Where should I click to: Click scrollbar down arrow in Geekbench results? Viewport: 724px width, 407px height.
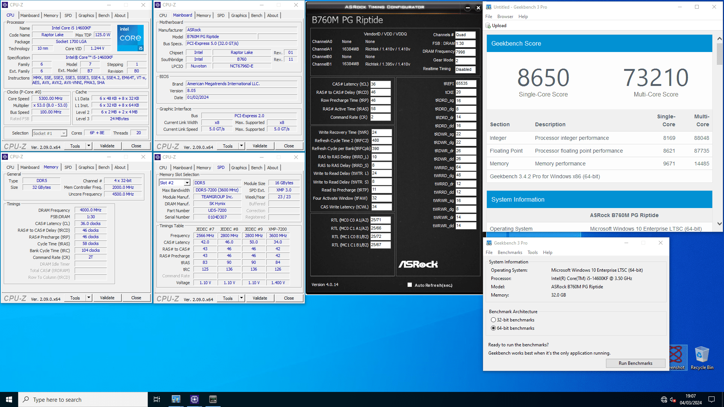(719, 224)
